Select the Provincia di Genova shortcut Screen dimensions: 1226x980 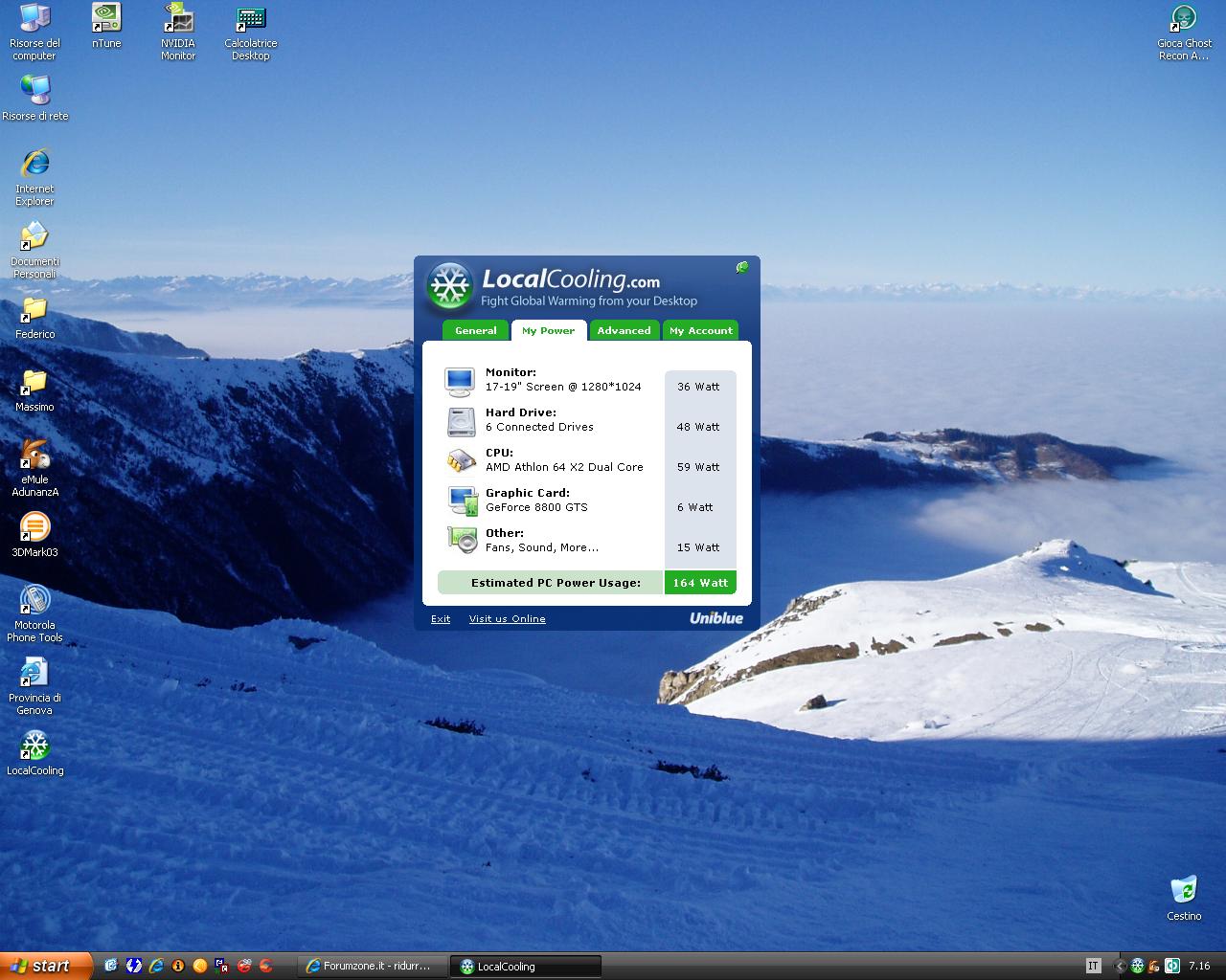coord(34,686)
